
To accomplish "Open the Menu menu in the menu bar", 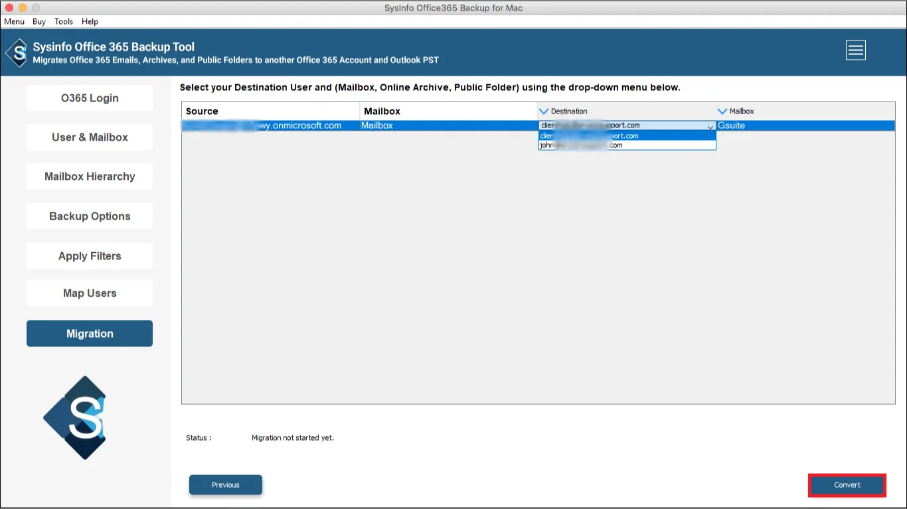I will pyautogui.click(x=14, y=21).
